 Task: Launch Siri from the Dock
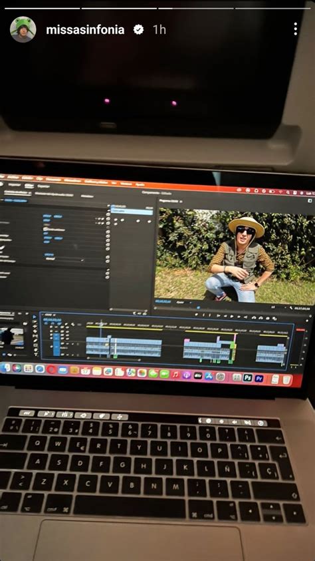(x=17, y=368)
